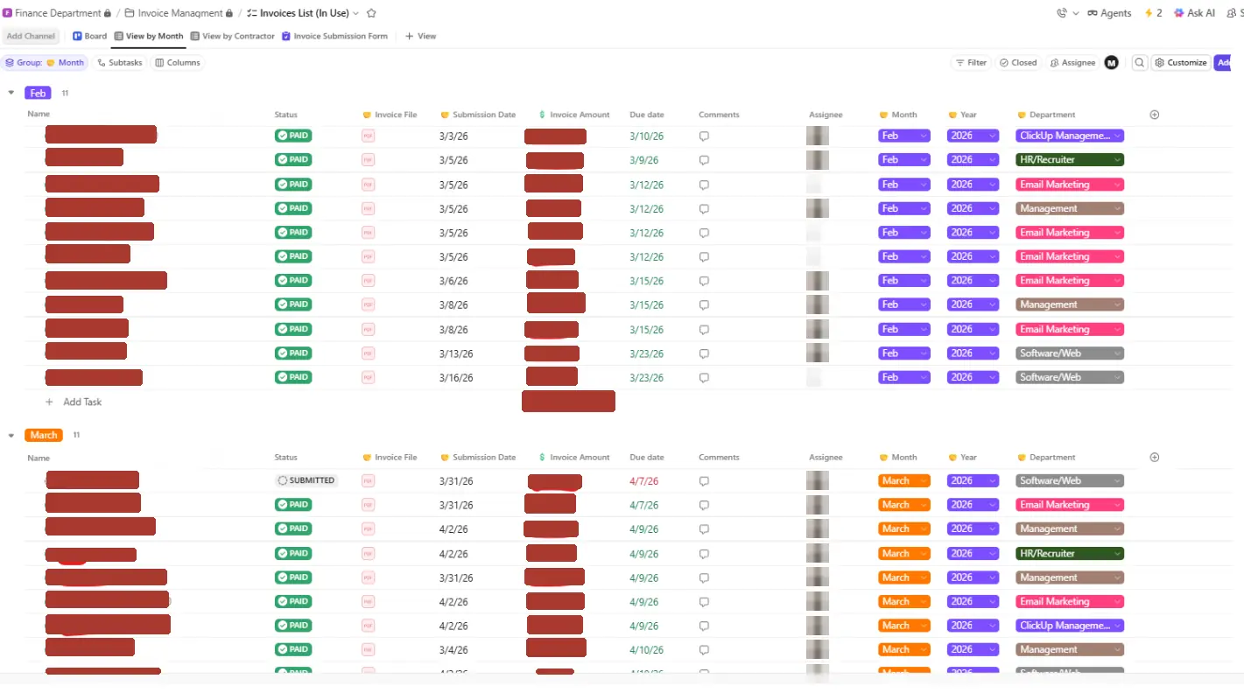Screen dimensions: 1244x693
Task: Click SUBMITTED status badge
Action: (x=306, y=480)
